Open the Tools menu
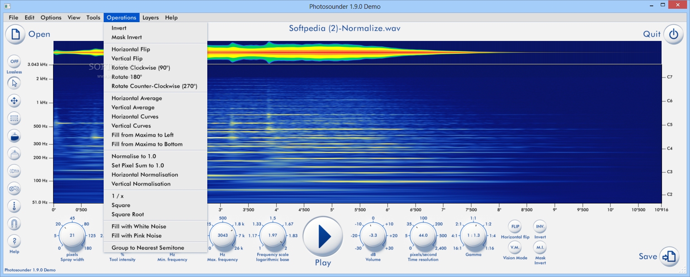Viewport: 690px width, 277px height. [93, 18]
